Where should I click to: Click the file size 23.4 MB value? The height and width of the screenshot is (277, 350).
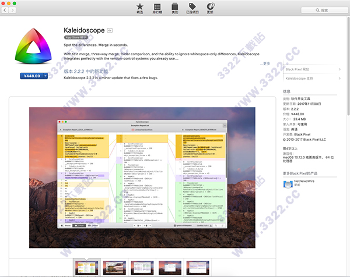(x=299, y=119)
